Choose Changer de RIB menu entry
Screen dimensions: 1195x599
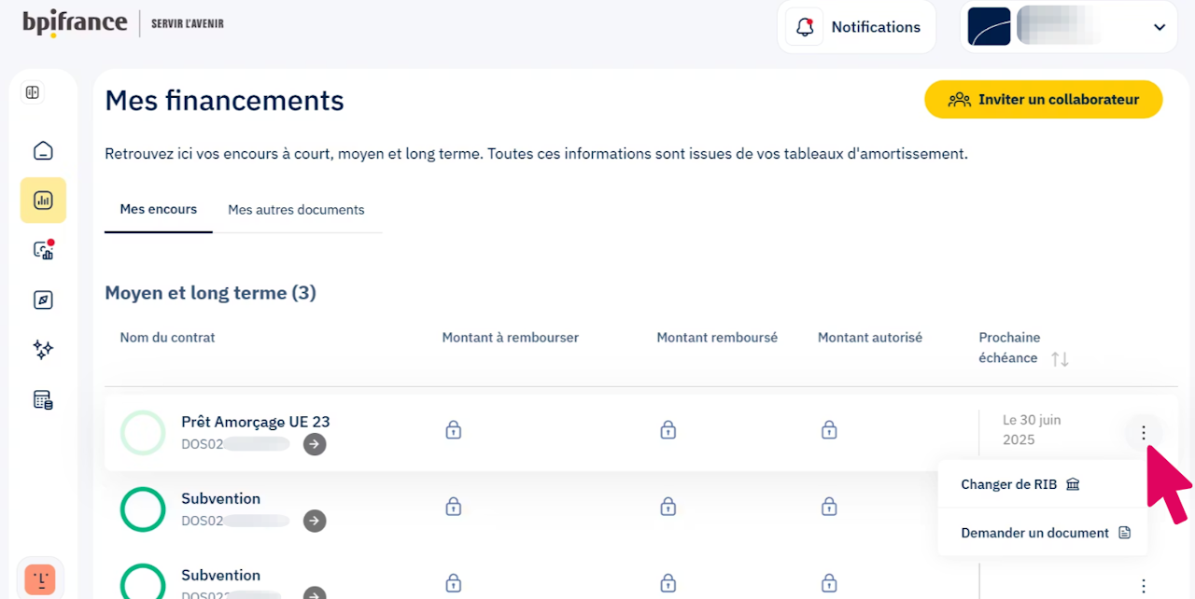pos(1020,484)
